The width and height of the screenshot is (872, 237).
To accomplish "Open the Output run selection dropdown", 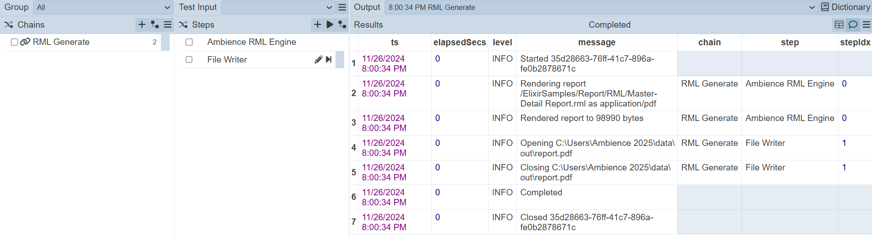I will 601,7.
